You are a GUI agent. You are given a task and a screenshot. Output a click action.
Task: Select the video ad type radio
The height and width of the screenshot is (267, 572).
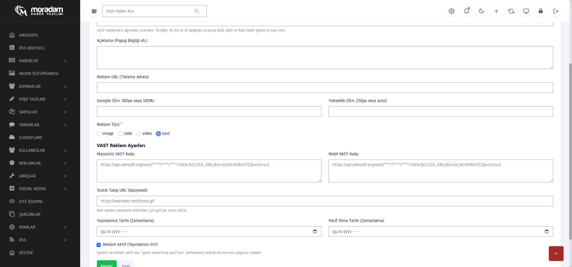[x=139, y=134]
